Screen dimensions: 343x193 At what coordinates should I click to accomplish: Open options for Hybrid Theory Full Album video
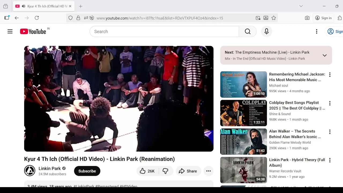coord(330,160)
